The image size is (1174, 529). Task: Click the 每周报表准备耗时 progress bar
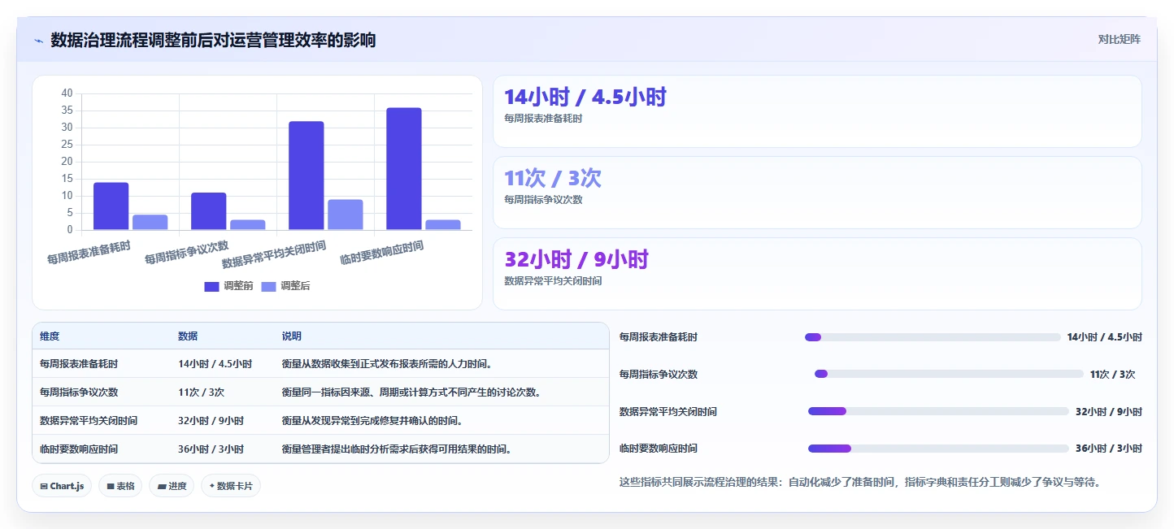933,337
